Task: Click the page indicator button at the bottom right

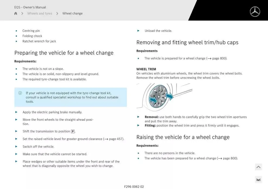Action: [258, 180]
